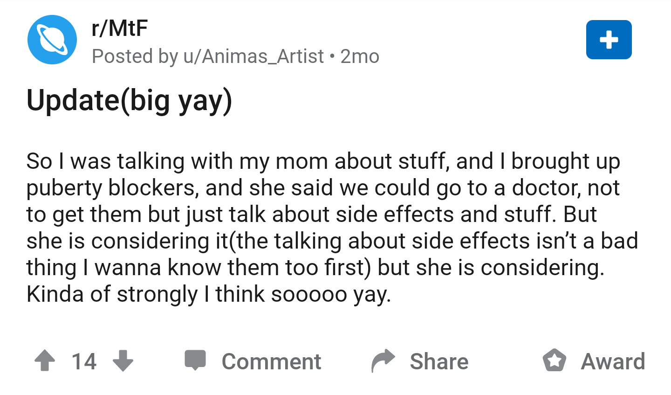Click the body line starting 'puberty blockers'

[323, 188]
